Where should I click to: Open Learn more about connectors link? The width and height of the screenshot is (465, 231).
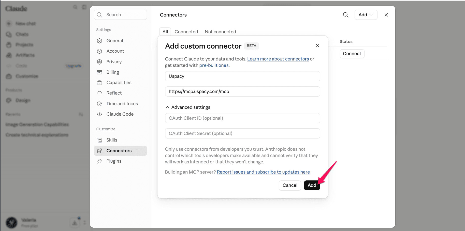pyautogui.click(x=278, y=59)
